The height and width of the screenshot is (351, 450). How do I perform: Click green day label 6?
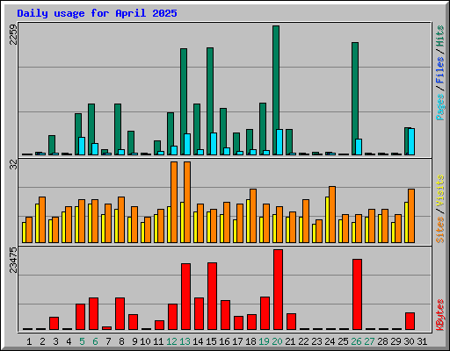pos(95,341)
